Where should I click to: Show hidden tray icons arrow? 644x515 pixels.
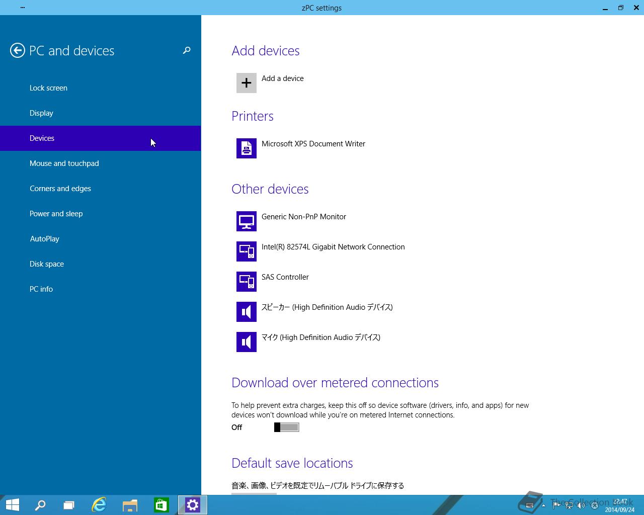click(x=543, y=505)
